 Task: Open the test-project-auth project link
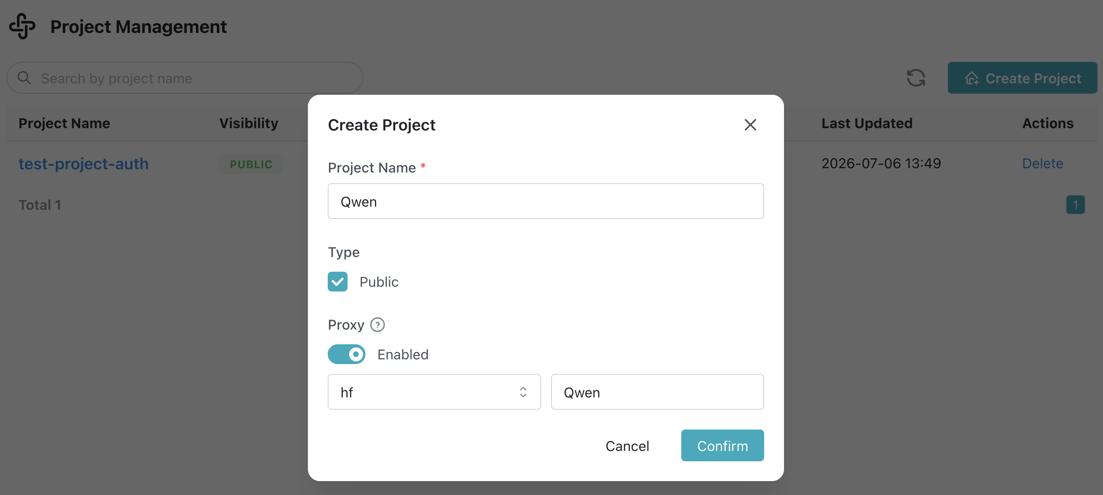pyautogui.click(x=83, y=163)
